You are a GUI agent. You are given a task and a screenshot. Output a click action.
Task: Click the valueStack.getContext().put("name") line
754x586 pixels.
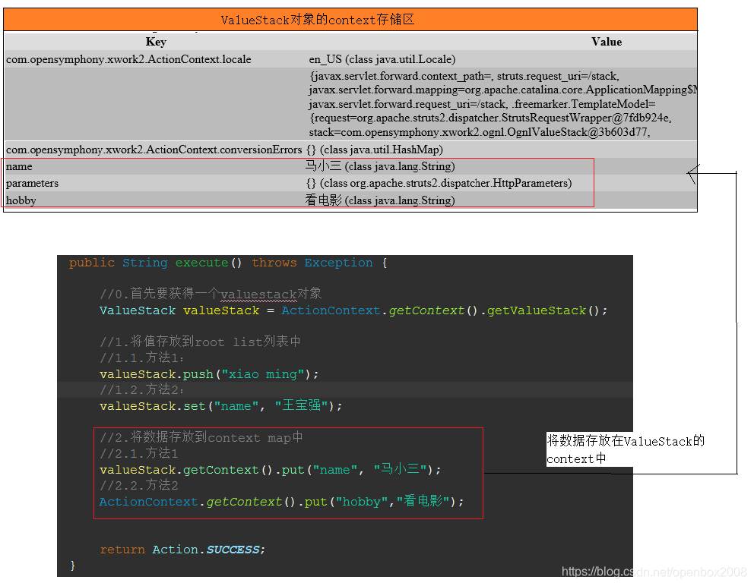pyautogui.click(x=271, y=469)
